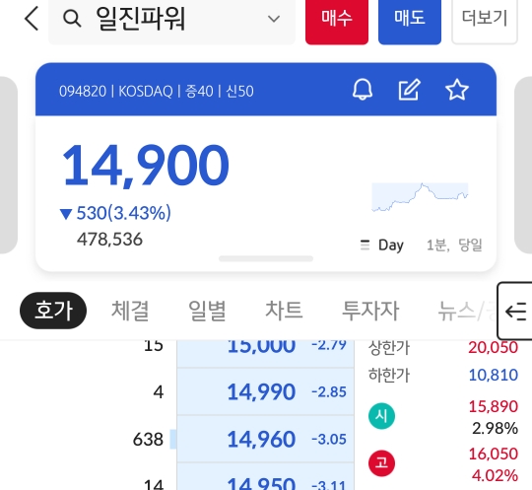Tap the change value 530(3.43%)
Viewport: 532px width, 490px height.
click(123, 213)
